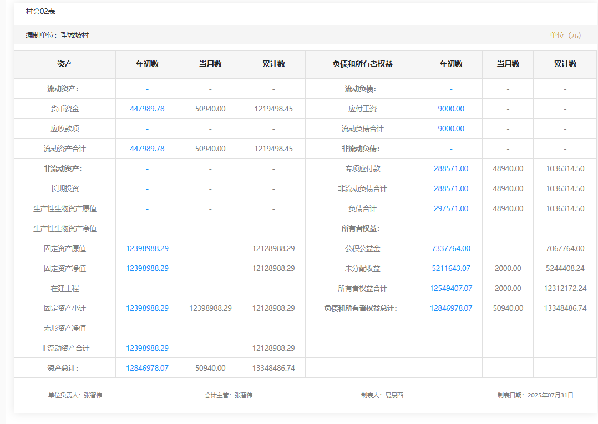Click 所有者权益合计 年初数 value 12549407.07
This screenshot has height=424, width=598.
[450, 288]
